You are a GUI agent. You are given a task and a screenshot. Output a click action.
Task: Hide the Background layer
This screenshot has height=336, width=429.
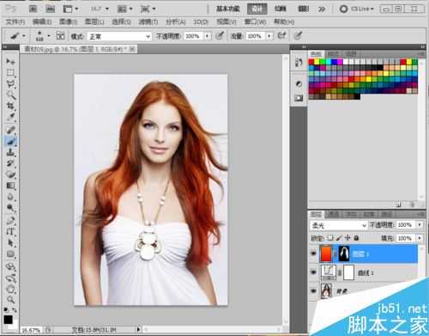coord(313,291)
